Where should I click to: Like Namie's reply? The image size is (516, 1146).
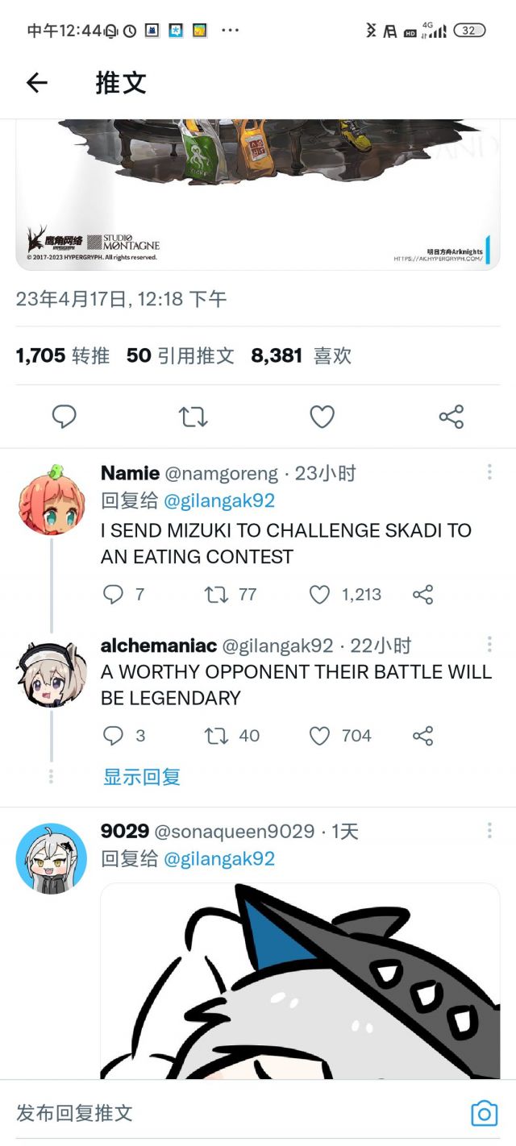(320, 595)
